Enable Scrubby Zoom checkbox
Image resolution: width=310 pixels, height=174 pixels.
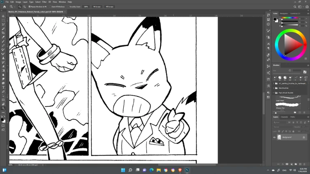click(x=68, y=7)
